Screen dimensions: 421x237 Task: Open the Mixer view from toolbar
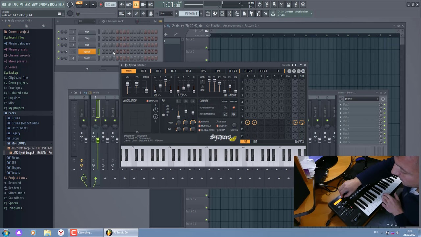click(x=230, y=13)
